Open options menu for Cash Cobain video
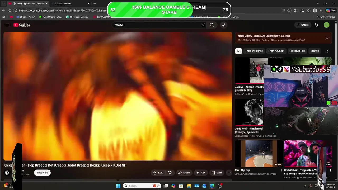The height and width of the screenshot is (190, 338). tap(330, 171)
